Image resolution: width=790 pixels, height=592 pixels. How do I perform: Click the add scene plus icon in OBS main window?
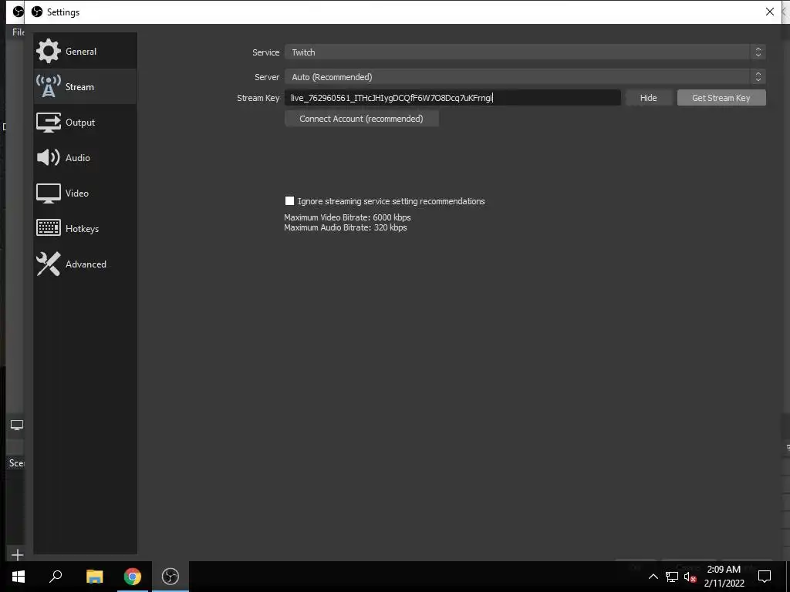(17, 555)
